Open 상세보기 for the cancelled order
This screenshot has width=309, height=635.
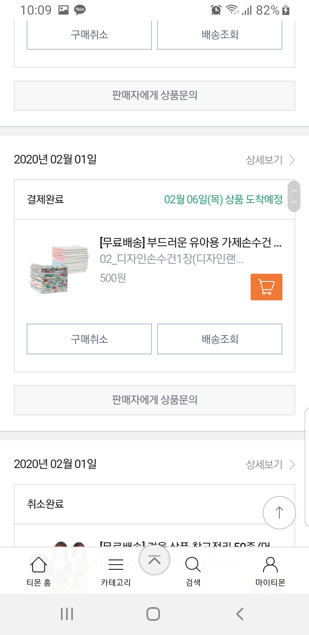pos(270,465)
